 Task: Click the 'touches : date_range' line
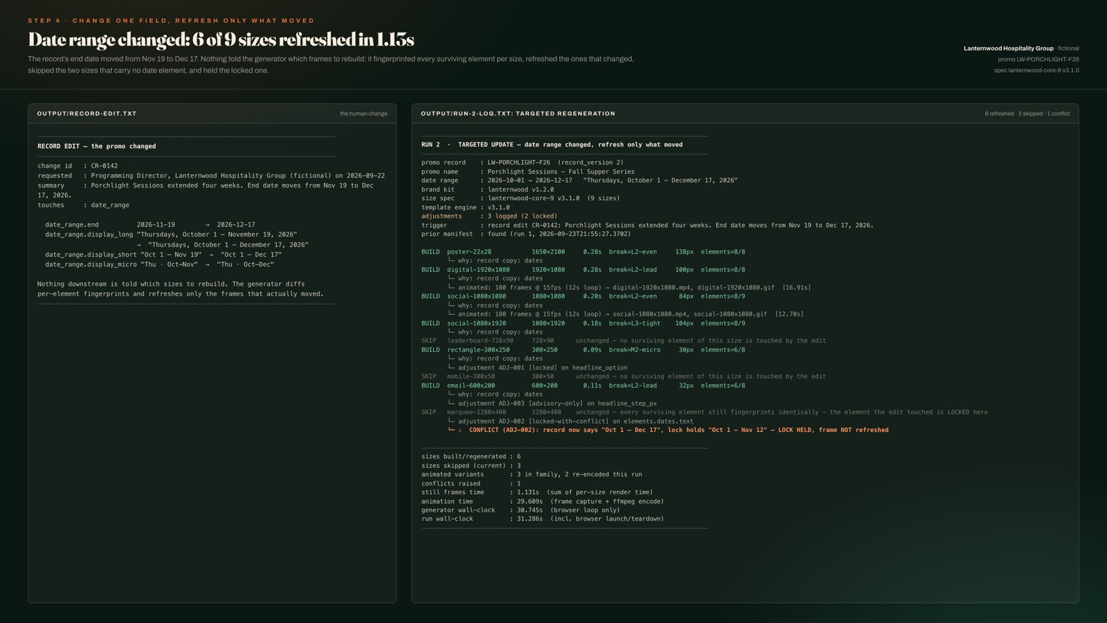pyautogui.click(x=83, y=205)
